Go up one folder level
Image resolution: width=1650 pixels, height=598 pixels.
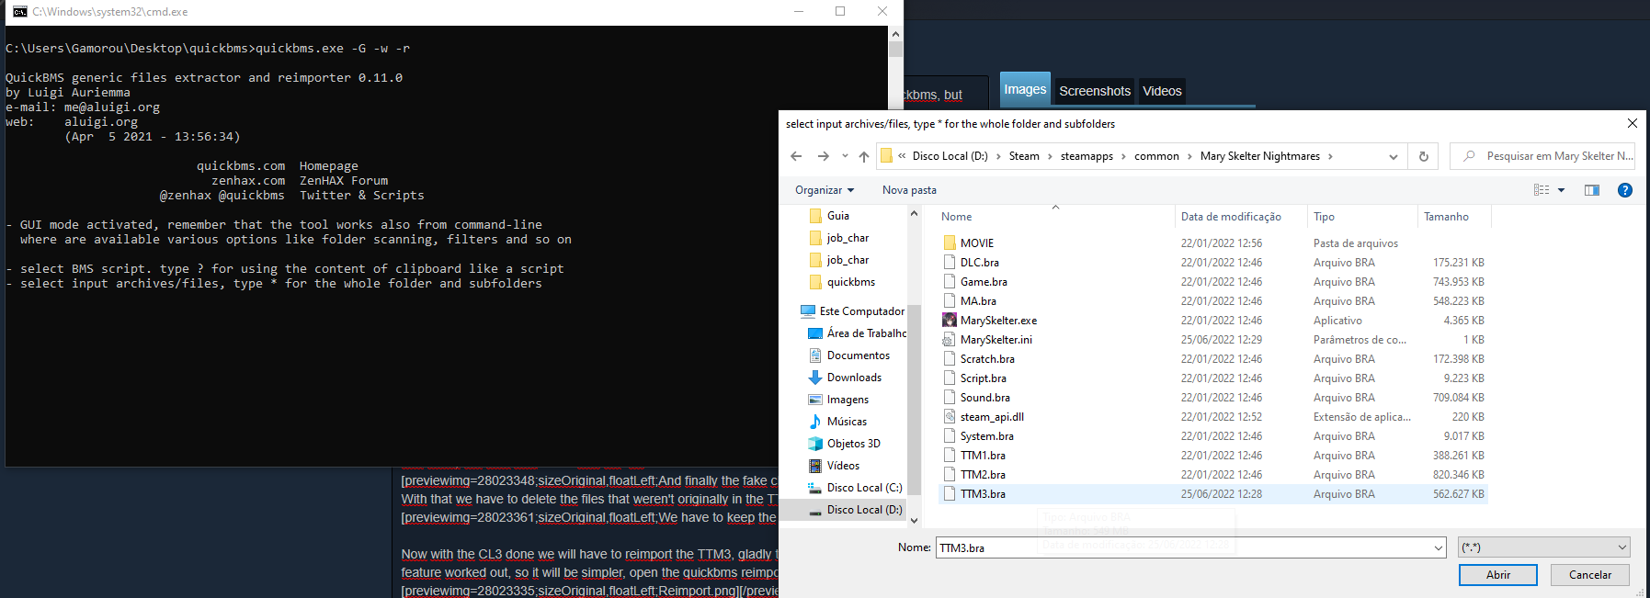864,156
